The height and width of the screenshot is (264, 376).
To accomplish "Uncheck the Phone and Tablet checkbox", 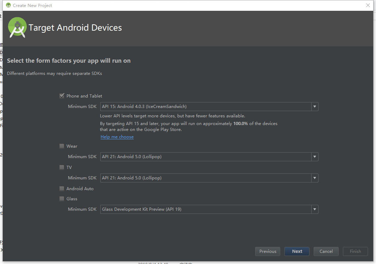I will pyautogui.click(x=62, y=96).
